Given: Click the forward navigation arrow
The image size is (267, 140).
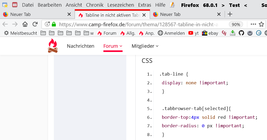Looking at the screenshot, I should [15, 24].
